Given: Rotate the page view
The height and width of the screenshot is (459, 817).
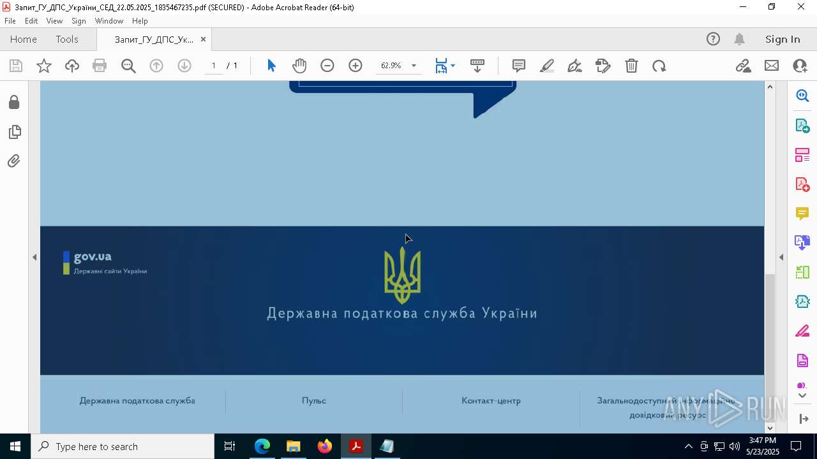Looking at the screenshot, I should pos(659,66).
